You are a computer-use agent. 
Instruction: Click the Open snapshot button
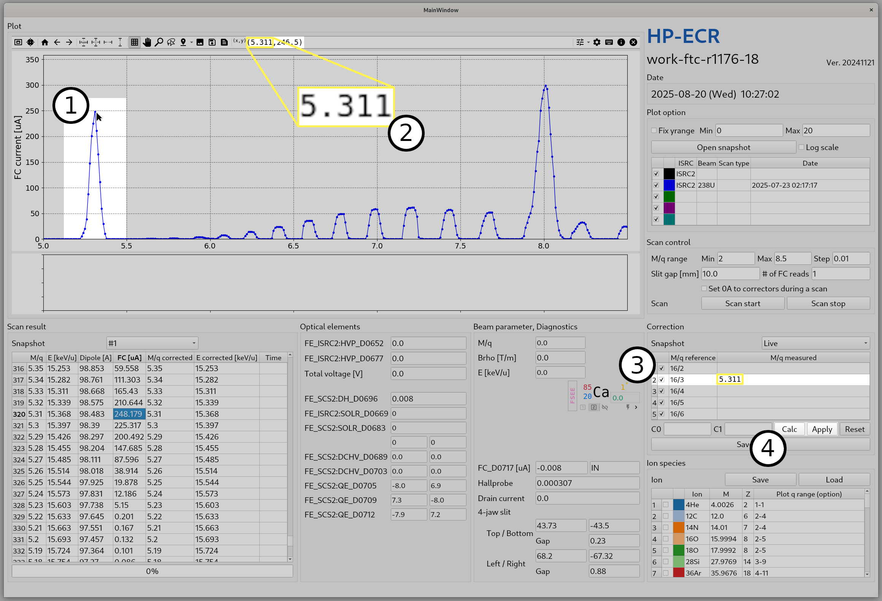click(x=723, y=147)
